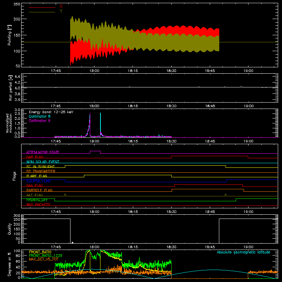Click the 'PARTICLE_FLAG' label
This screenshot has height=282, width=282.
(x=39, y=190)
